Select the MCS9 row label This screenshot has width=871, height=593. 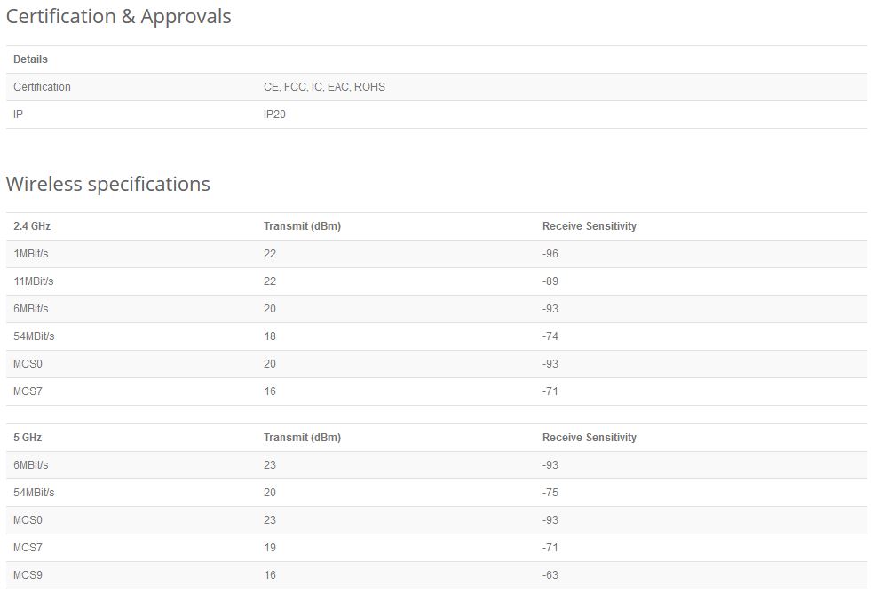click(28, 575)
